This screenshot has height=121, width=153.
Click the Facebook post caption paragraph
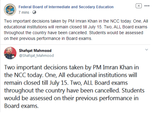76,30
